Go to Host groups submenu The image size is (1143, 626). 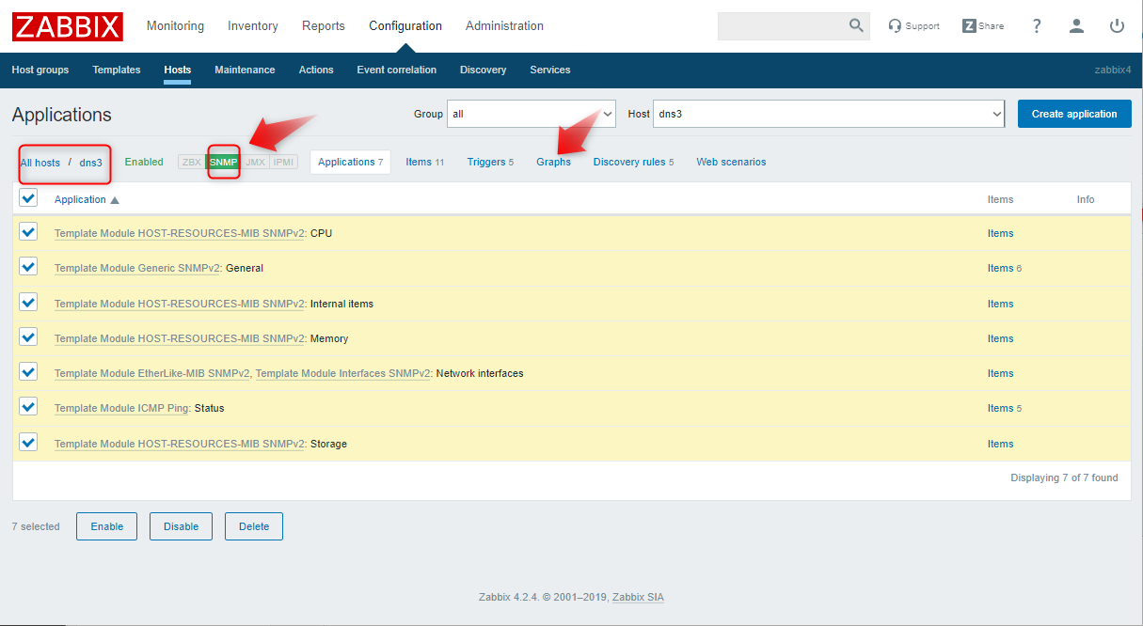click(40, 70)
